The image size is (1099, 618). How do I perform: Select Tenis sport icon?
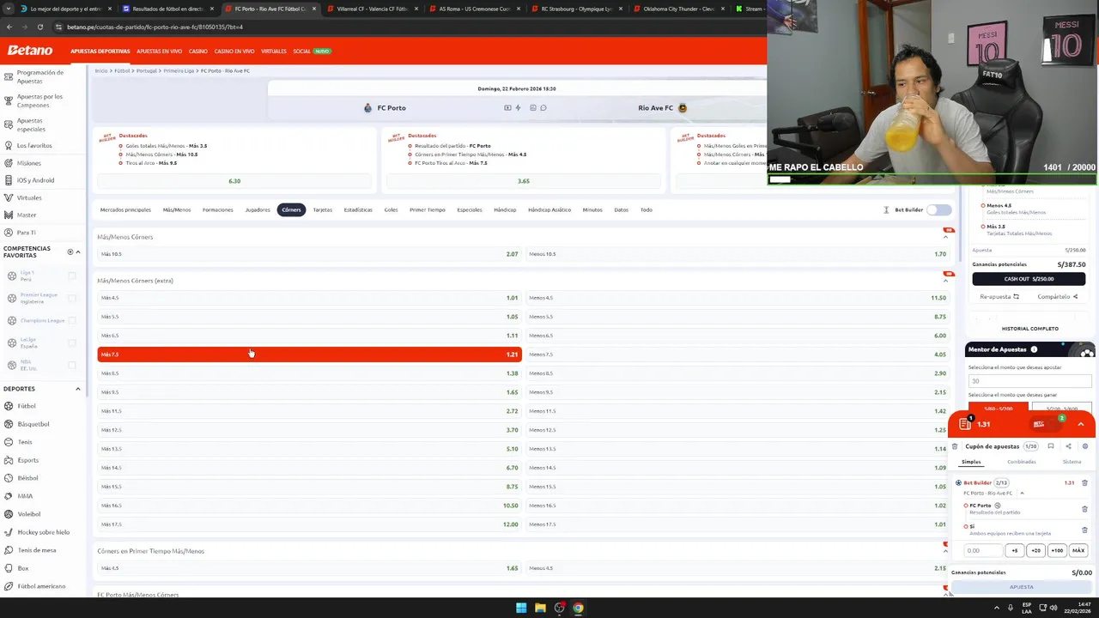click(x=9, y=442)
